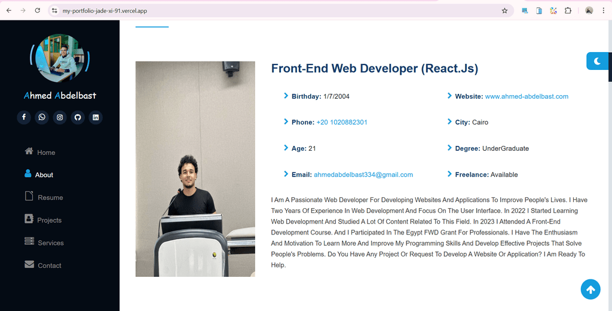Image resolution: width=612 pixels, height=311 pixels.
Task: Click the Contact envelope icon
Action: pos(29,264)
